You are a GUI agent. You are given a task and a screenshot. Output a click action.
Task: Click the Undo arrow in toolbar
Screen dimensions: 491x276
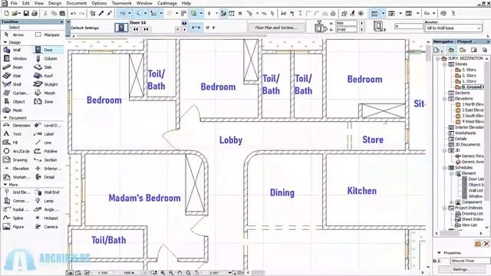coord(74,14)
